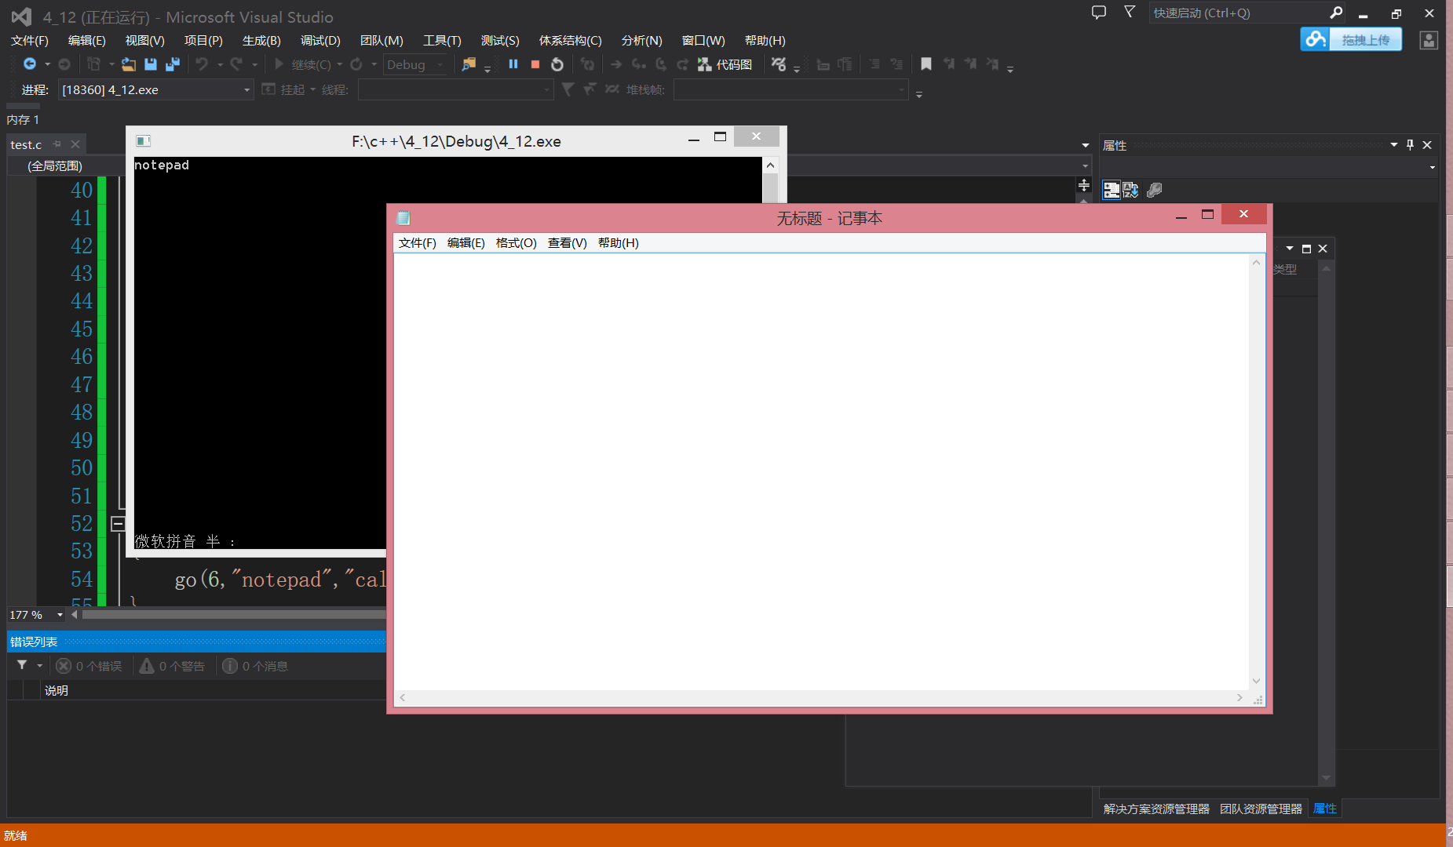Close the Properties (属性) panel
This screenshot has height=847, width=1453.
[x=1427, y=145]
